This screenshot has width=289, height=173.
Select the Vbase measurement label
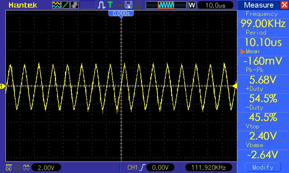[254, 145]
